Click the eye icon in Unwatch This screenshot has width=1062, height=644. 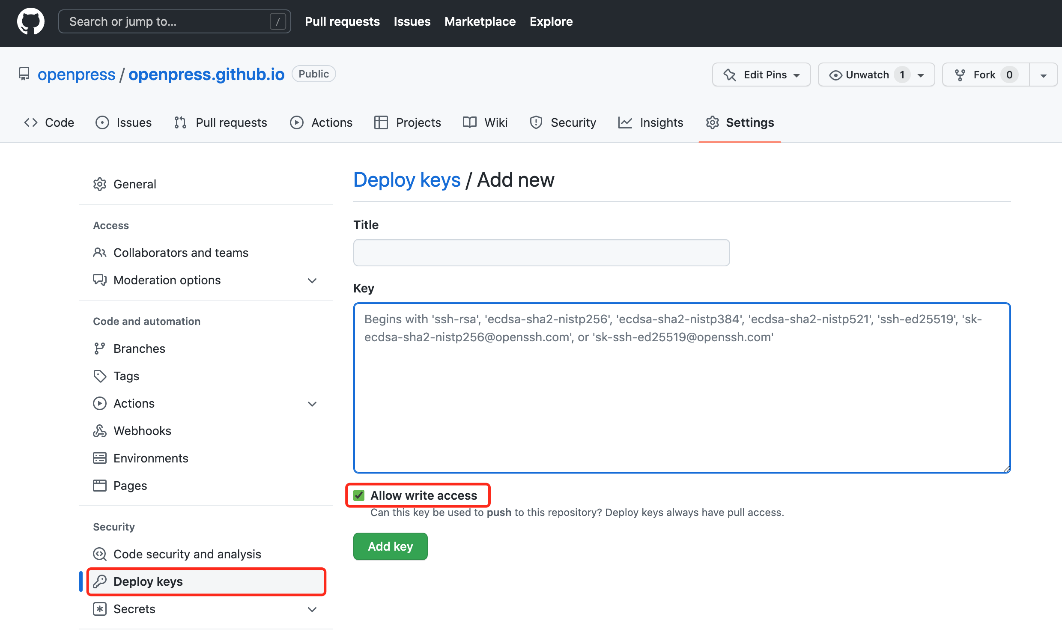(x=835, y=75)
